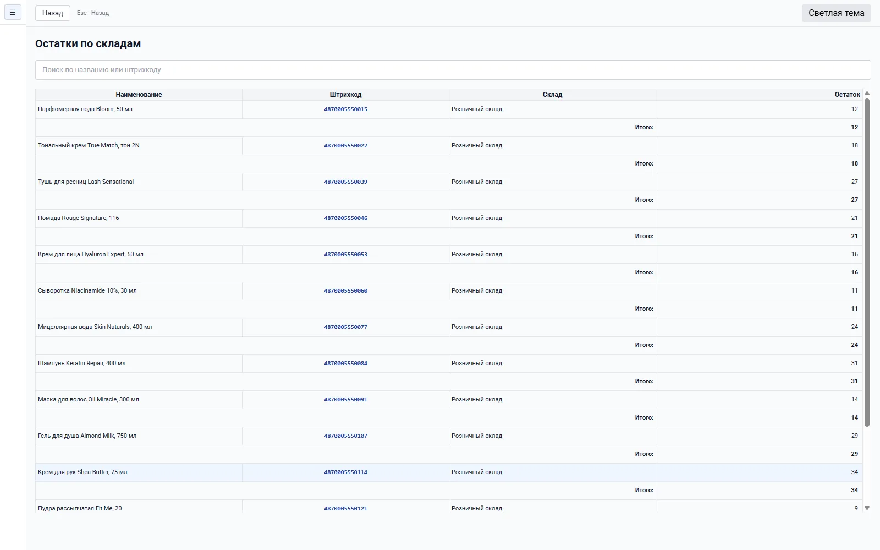
Task: Click barcode 4870005550107
Action: click(x=345, y=436)
